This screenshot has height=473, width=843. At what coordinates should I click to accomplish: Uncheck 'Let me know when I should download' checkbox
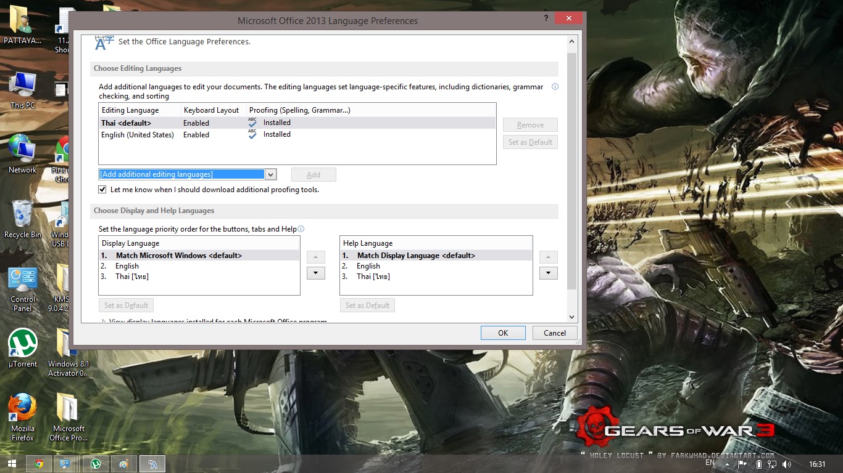pyautogui.click(x=102, y=190)
